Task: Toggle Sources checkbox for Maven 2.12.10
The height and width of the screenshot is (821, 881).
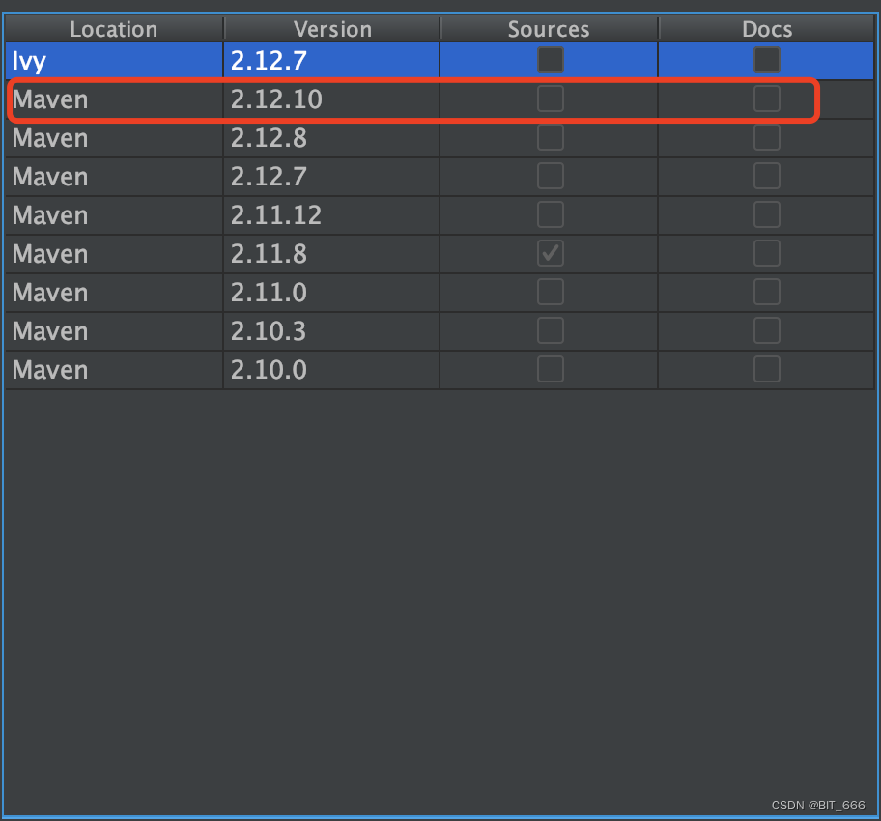Action: tap(550, 99)
